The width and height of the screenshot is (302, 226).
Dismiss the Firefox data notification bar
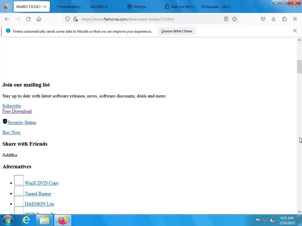tap(295, 31)
